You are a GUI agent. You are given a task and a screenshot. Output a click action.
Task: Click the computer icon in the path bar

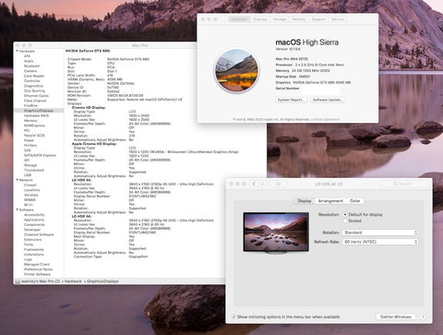(18, 281)
